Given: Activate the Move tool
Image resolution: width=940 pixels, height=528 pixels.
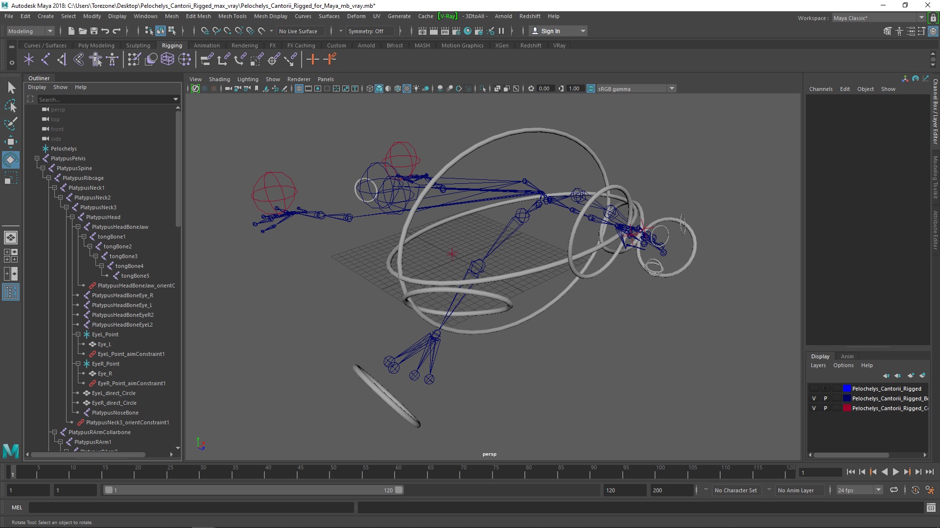Looking at the screenshot, I should (x=11, y=142).
